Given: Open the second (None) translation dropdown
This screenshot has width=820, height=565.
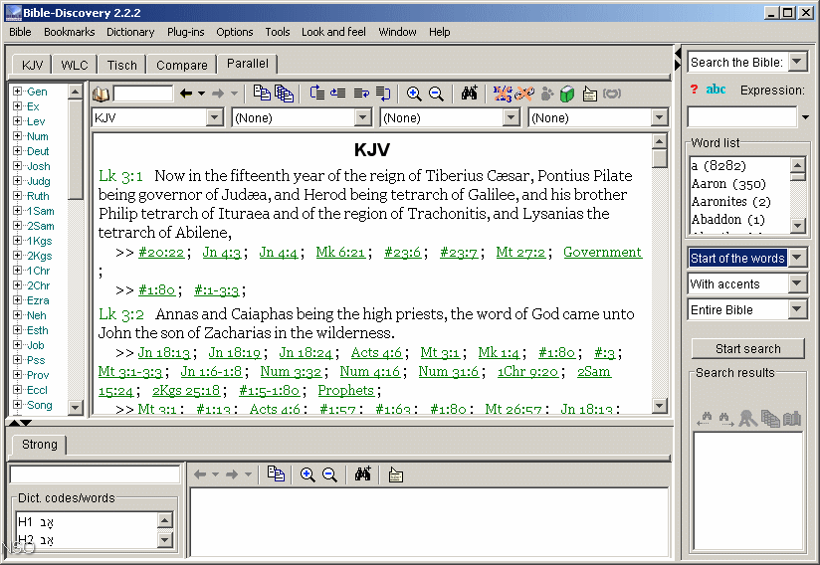Looking at the screenshot, I should pos(363,117).
